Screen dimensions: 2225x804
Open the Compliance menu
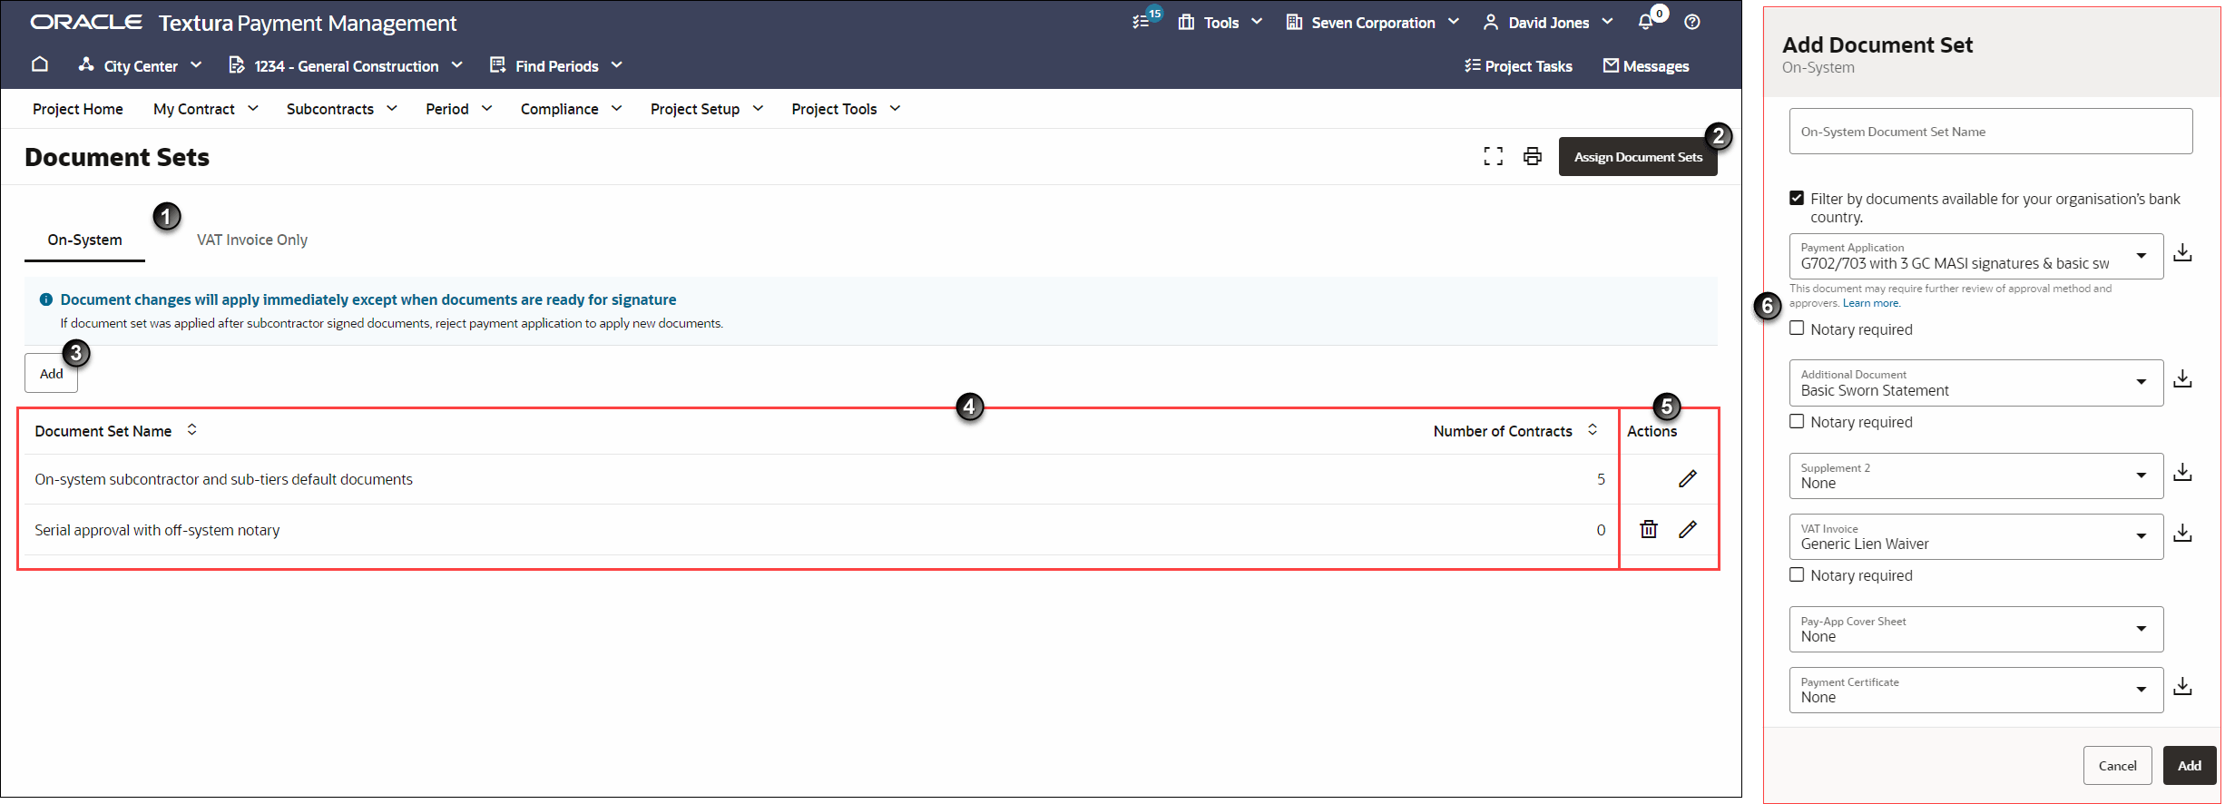pos(571,109)
